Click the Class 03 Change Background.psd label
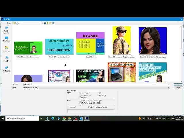Screen dimensions: 184x138 click(x=153, y=57)
